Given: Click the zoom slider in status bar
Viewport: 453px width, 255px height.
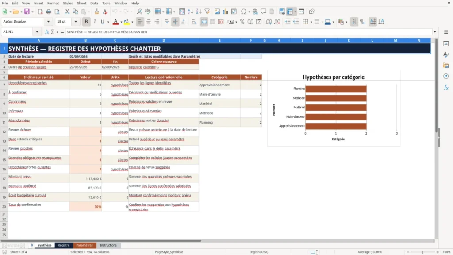Looking at the screenshot, I should pos(422,252).
